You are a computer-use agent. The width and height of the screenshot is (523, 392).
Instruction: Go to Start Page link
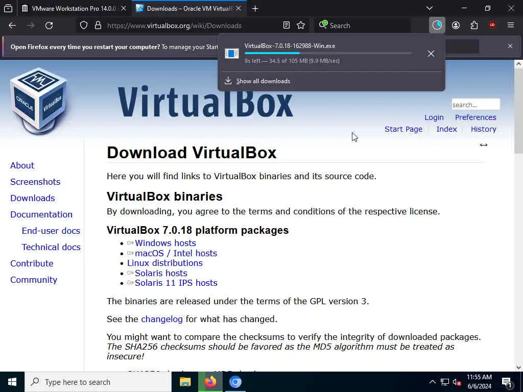pyautogui.click(x=403, y=129)
